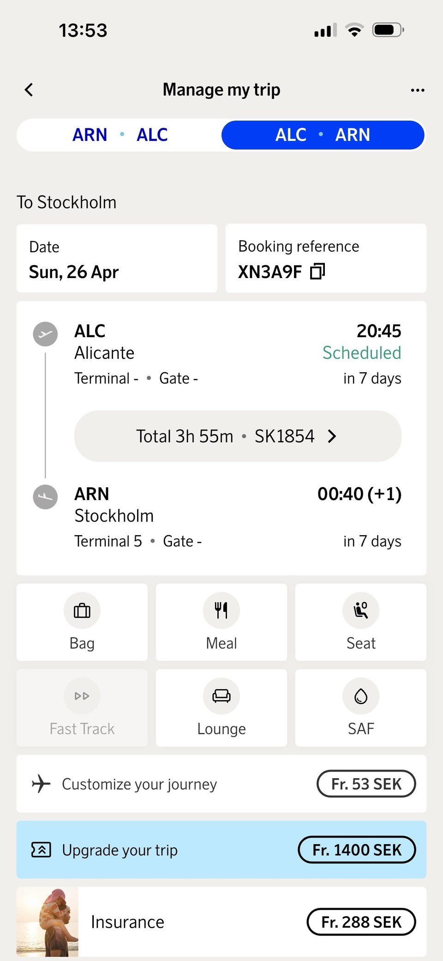Image resolution: width=443 pixels, height=961 pixels.
Task: Open the three-dot more options menu
Action: click(x=417, y=90)
